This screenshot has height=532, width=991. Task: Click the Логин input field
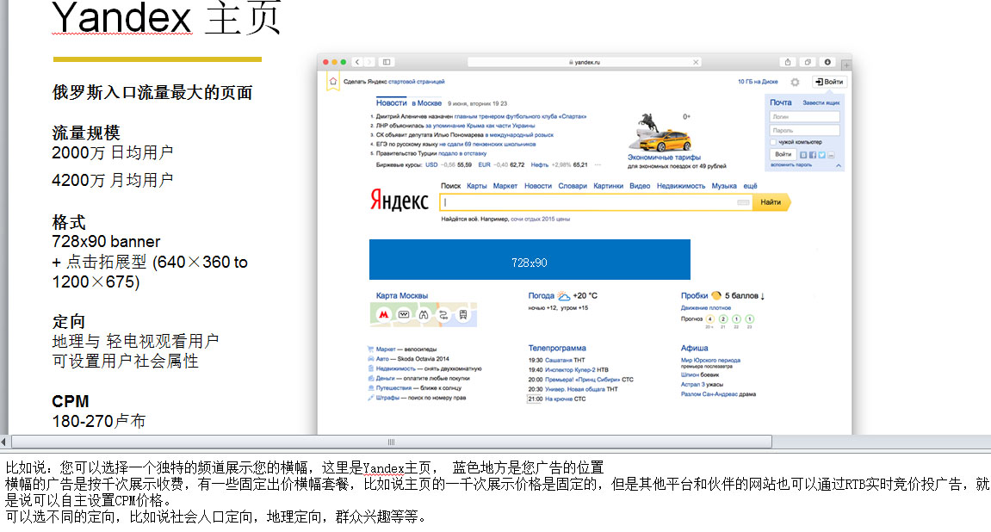(x=804, y=117)
